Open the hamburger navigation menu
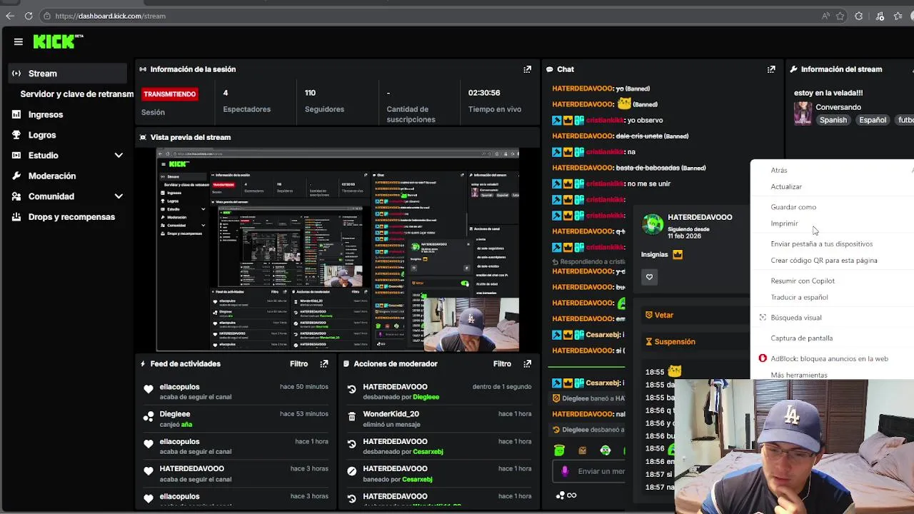Viewport: 914px width, 514px height. tap(18, 41)
